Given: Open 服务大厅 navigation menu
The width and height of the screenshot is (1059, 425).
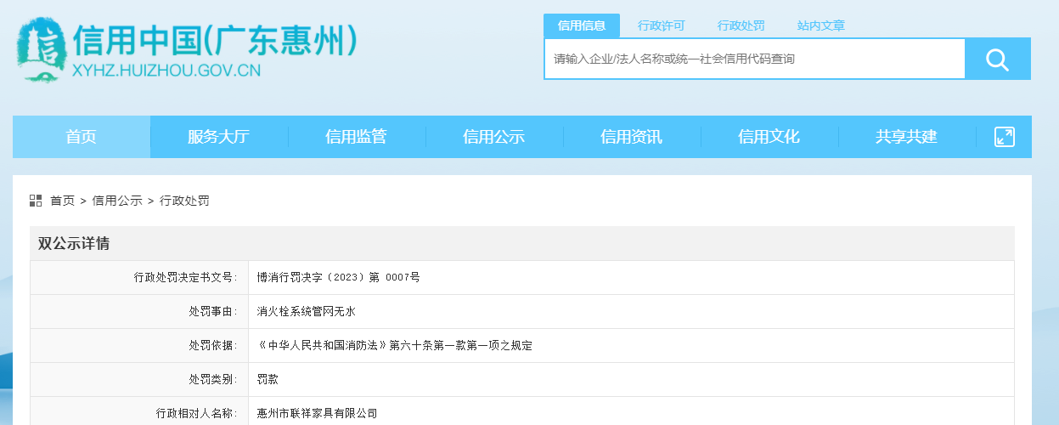Looking at the screenshot, I should 219,137.
